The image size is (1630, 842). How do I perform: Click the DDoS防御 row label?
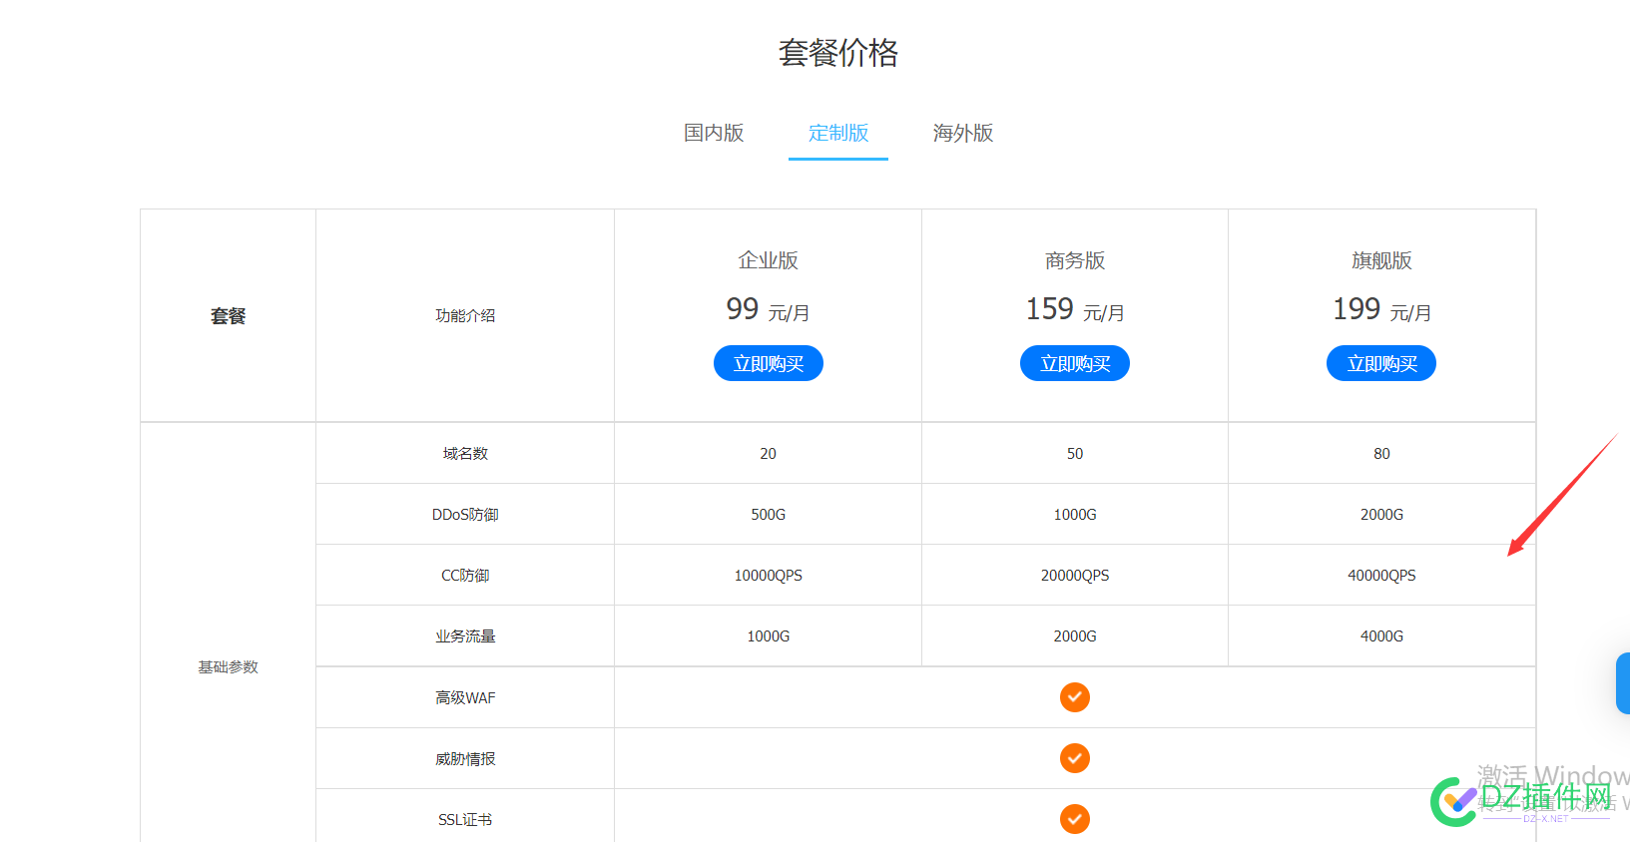point(465,514)
